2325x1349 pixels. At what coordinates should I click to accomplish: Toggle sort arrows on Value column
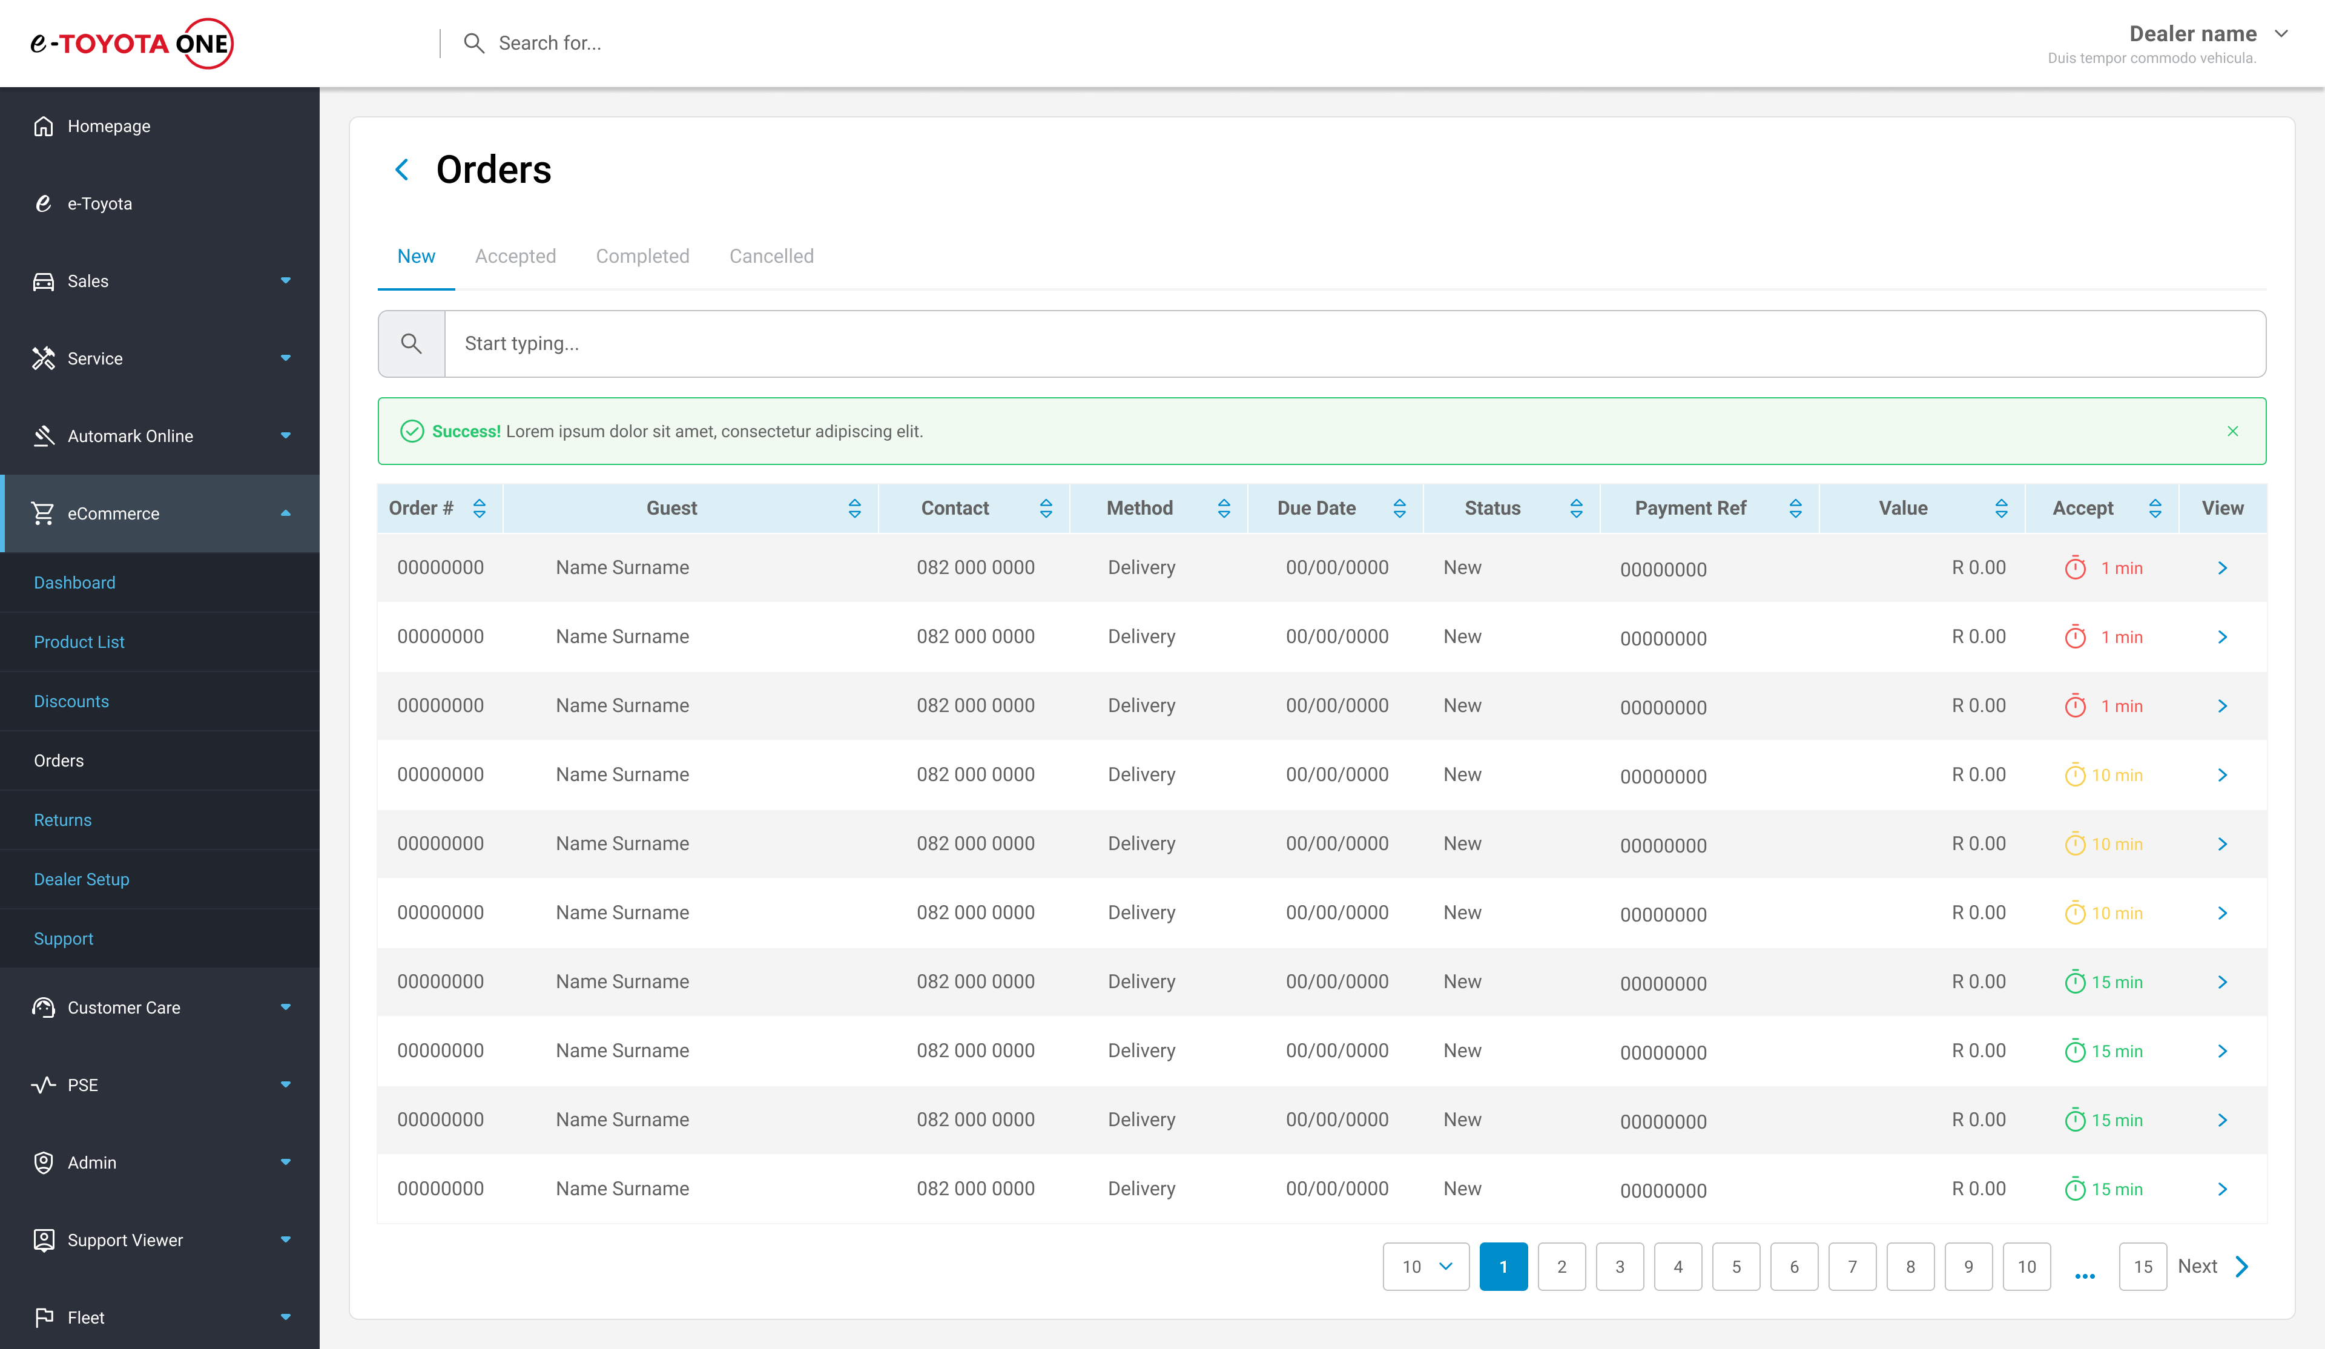coord(2000,509)
